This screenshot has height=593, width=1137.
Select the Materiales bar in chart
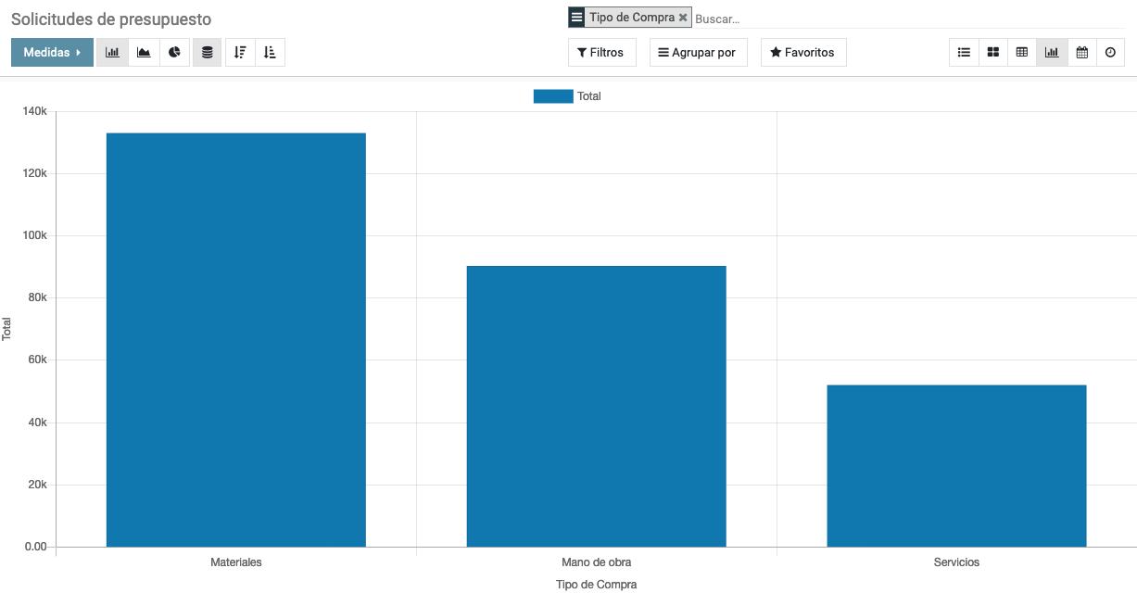click(236, 340)
